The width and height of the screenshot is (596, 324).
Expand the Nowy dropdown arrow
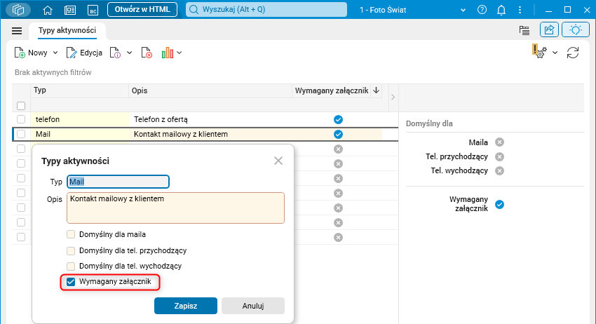point(55,53)
